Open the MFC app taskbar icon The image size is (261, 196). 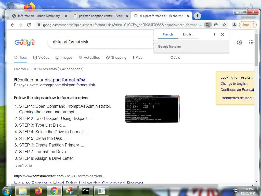point(70,191)
